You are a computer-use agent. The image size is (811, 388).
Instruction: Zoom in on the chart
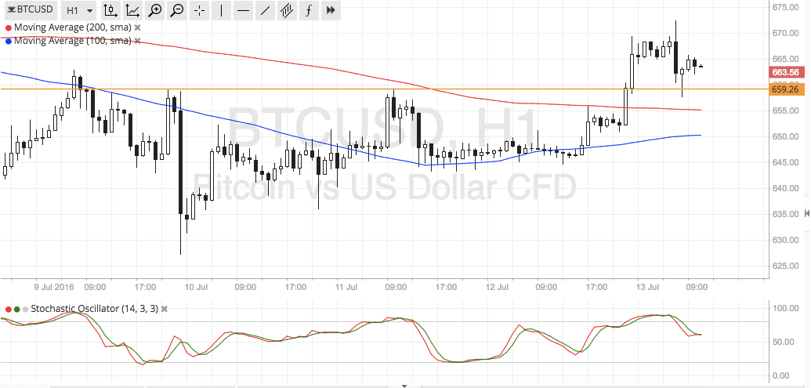155,10
